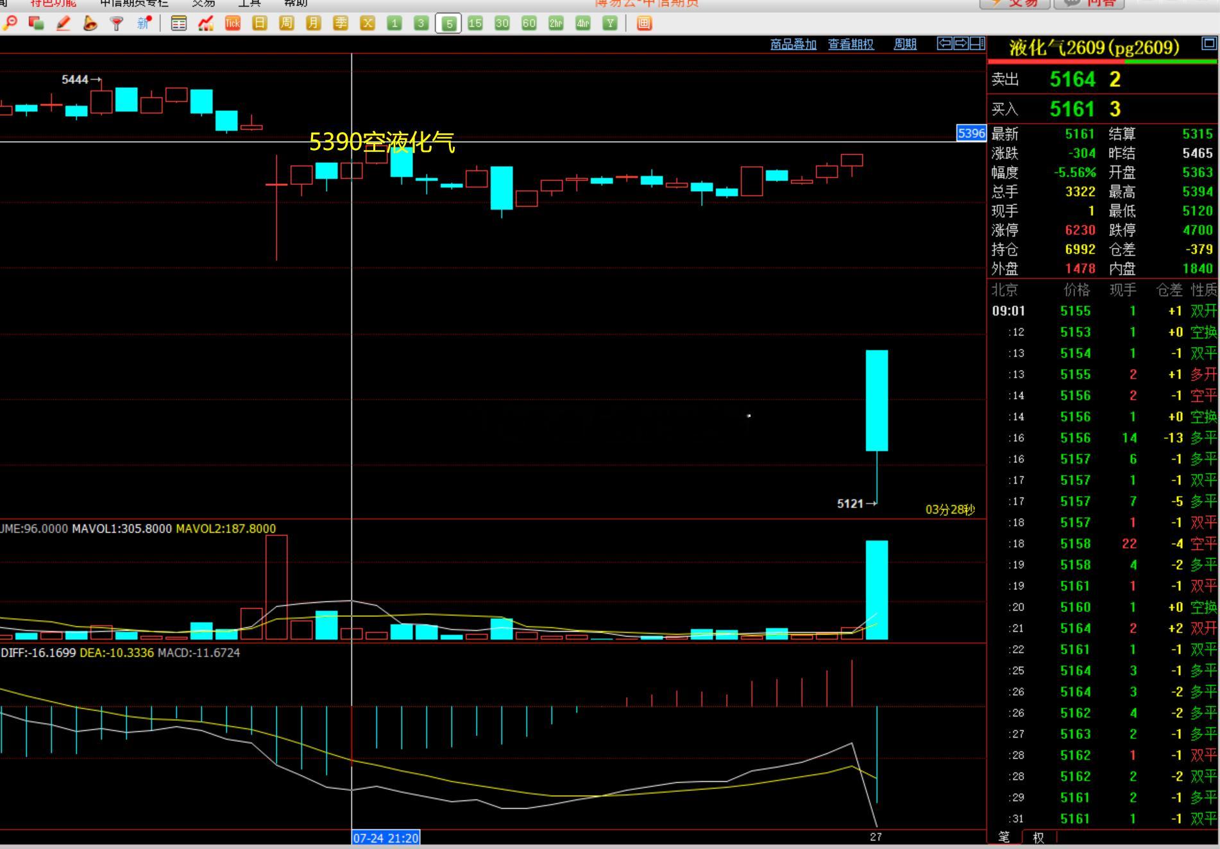This screenshot has width=1220, height=849.
Task: Click the 周期 period link
Action: click(x=905, y=44)
